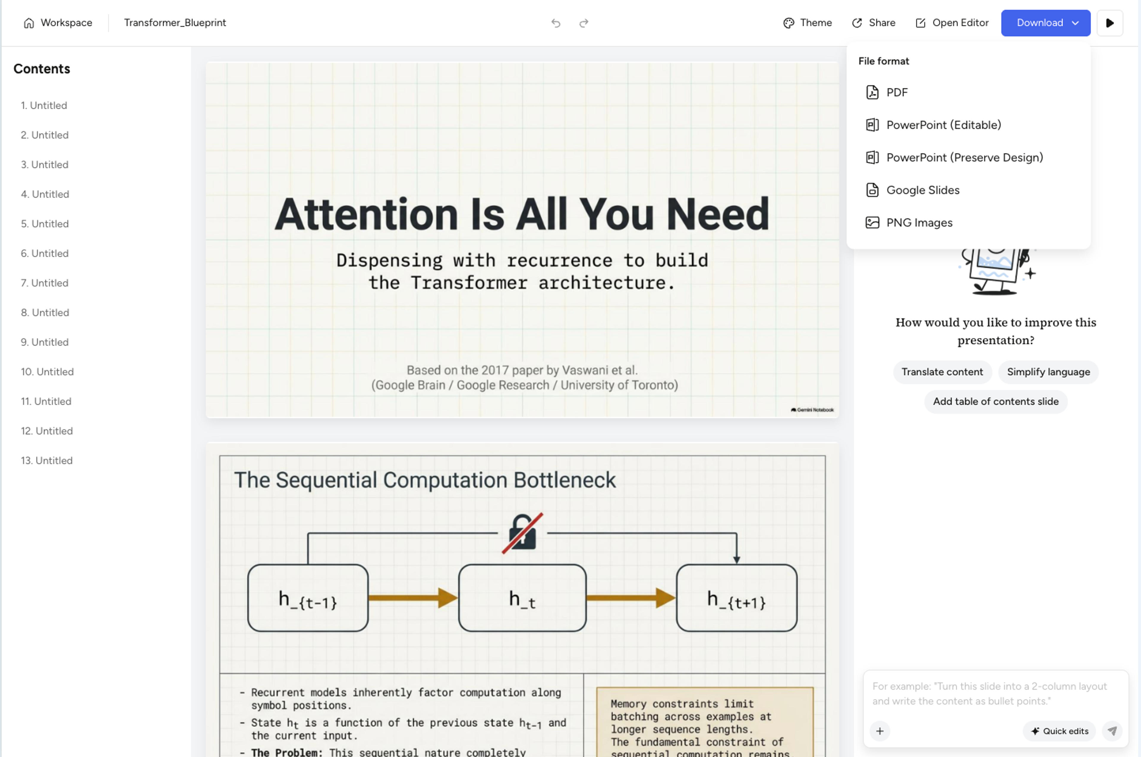Click the Simplify language suggestion
Image resolution: width=1141 pixels, height=757 pixels.
click(1048, 372)
